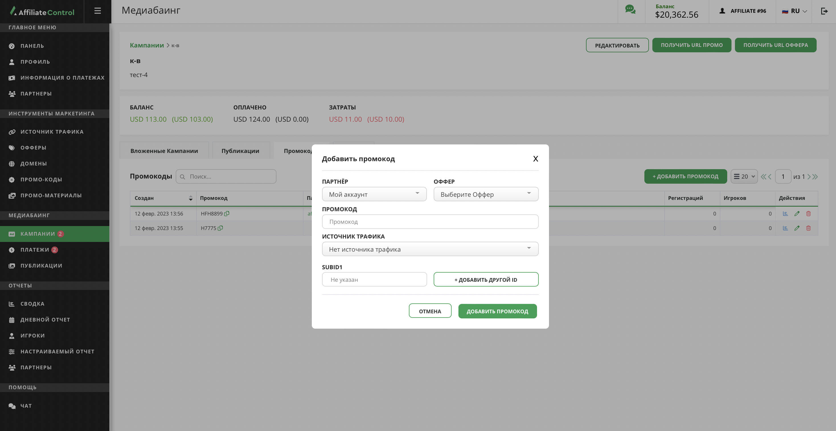The height and width of the screenshot is (431, 836).
Task: View statistics for HFH8899 row
Action: pos(785,214)
